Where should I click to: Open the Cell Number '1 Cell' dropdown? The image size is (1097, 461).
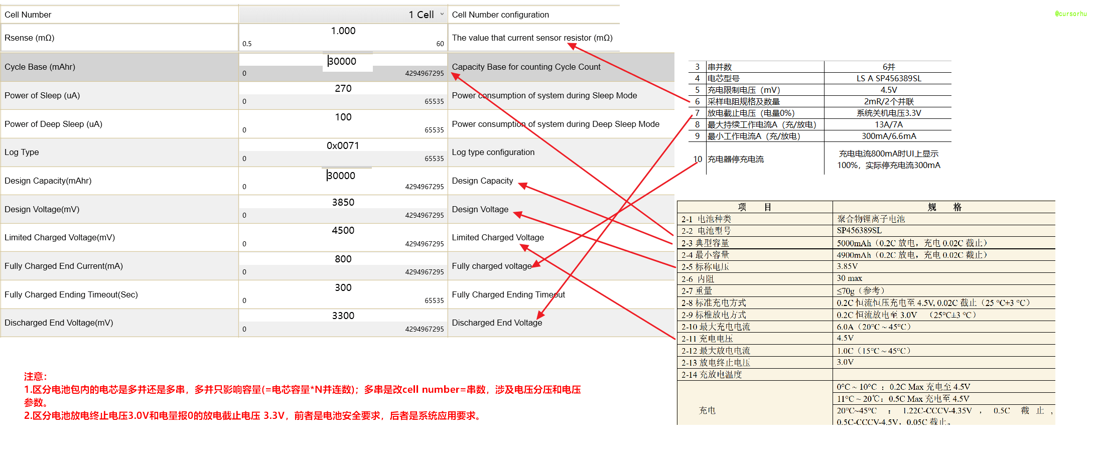(343, 15)
